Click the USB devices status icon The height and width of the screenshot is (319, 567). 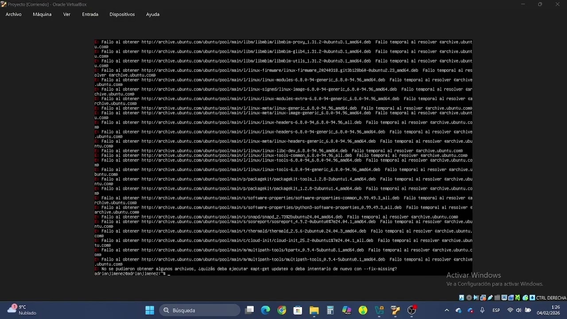coord(490,298)
